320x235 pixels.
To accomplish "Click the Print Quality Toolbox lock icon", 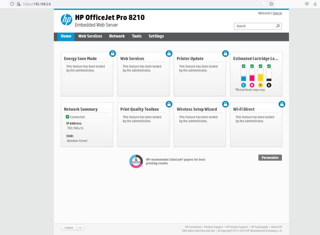I will coord(169,104).
